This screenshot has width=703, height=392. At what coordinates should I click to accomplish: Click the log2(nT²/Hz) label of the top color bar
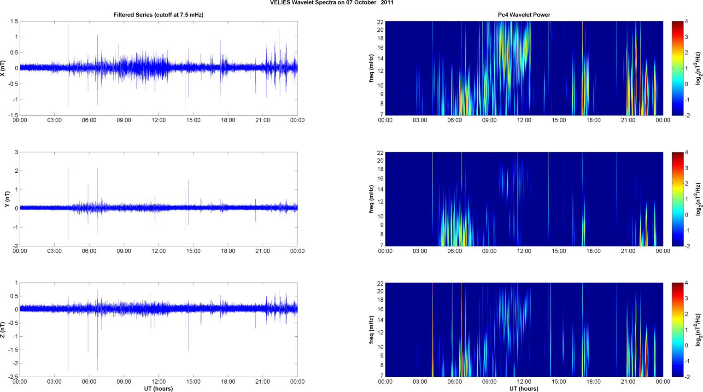(698, 68)
